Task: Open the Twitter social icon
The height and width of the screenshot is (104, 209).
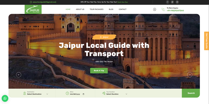Action: (172, 2)
